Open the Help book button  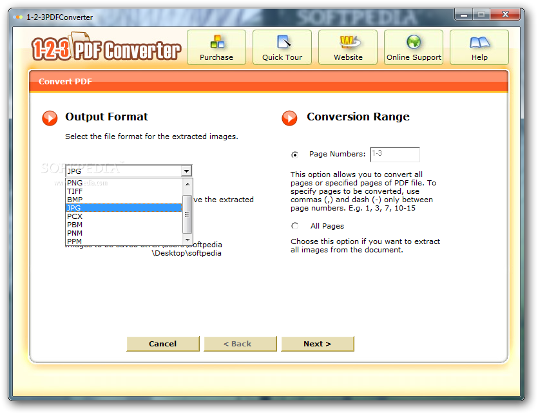479,48
